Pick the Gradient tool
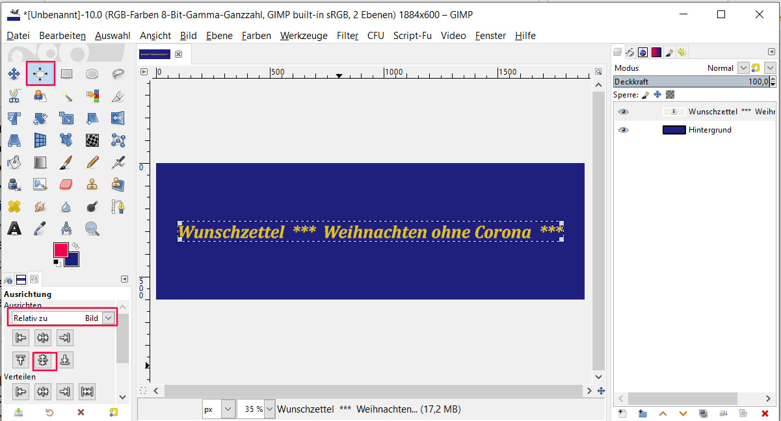Image resolution: width=781 pixels, height=421 pixels. [40, 162]
